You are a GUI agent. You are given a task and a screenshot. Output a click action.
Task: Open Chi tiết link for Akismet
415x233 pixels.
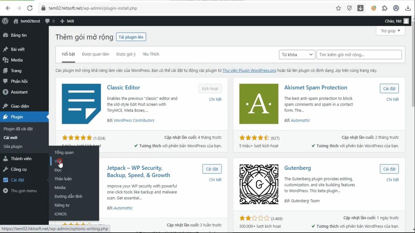pos(393,99)
